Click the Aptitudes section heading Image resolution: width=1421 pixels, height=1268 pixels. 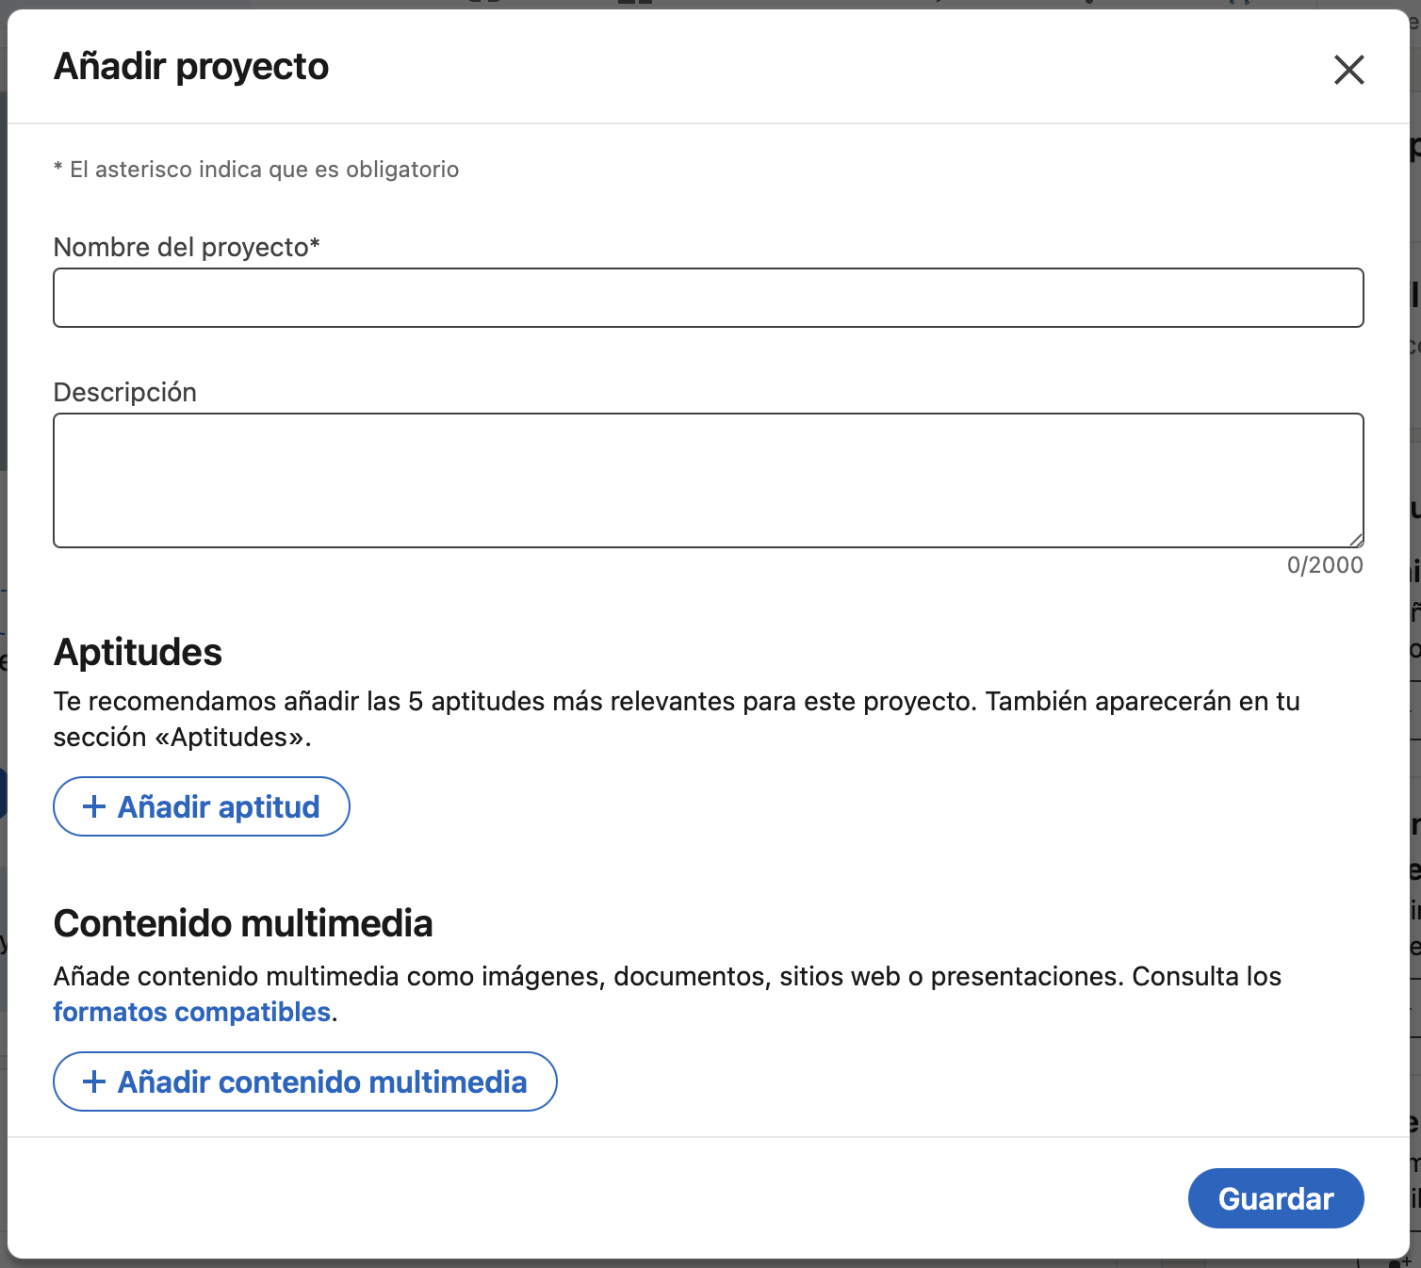click(x=138, y=652)
